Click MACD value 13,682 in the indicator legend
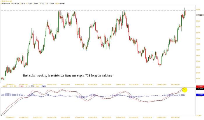This screenshot has height=120, width=204. [x=21, y=86]
